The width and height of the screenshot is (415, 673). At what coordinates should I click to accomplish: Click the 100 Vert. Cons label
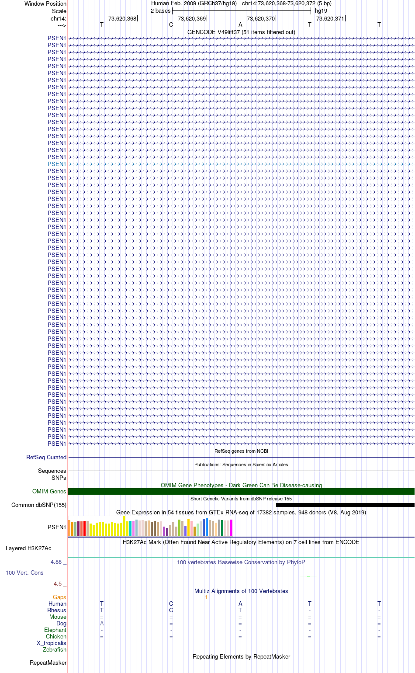click(x=24, y=572)
